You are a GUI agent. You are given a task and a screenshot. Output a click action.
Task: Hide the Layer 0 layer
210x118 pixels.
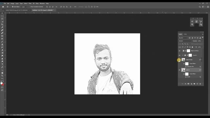click(x=179, y=70)
